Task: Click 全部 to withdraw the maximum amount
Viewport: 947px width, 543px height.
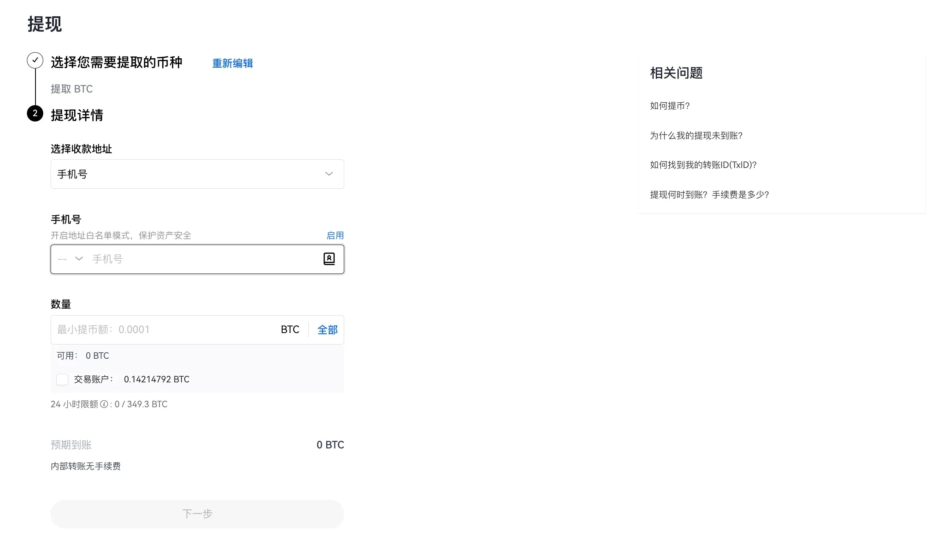Action: 327,329
